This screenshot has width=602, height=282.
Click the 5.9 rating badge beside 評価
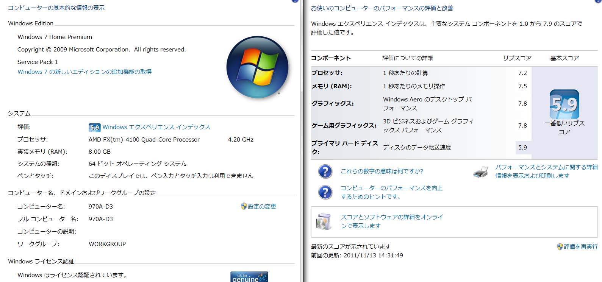[x=94, y=128]
